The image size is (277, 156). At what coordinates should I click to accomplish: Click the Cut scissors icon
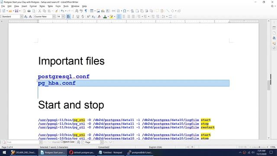tap(39, 11)
